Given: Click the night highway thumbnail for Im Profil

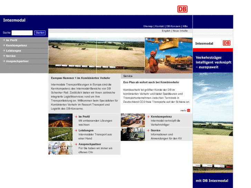Looking at the screenshot, I should [x=60, y=120].
